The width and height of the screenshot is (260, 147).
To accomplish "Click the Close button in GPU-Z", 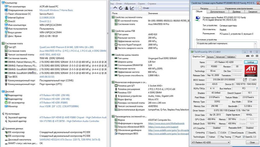I will tap(252, 142).
